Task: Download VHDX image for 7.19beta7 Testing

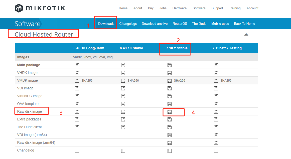Action: [216, 73]
